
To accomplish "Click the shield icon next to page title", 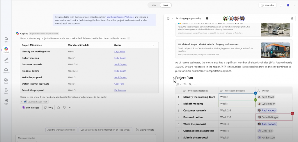I will click(207, 18).
